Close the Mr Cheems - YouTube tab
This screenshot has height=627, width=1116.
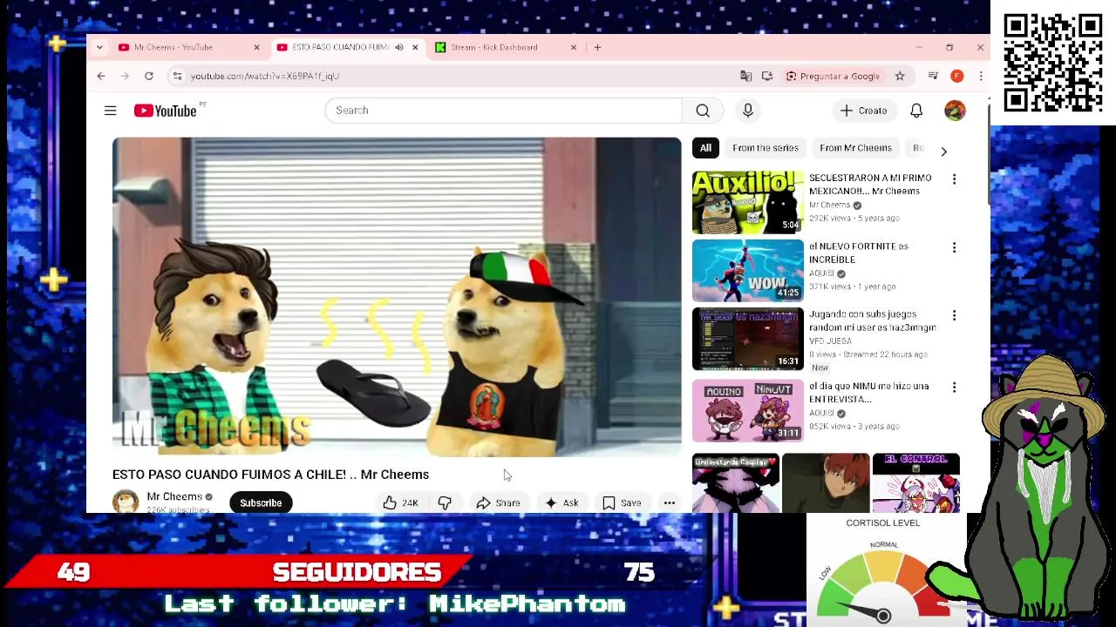256,47
